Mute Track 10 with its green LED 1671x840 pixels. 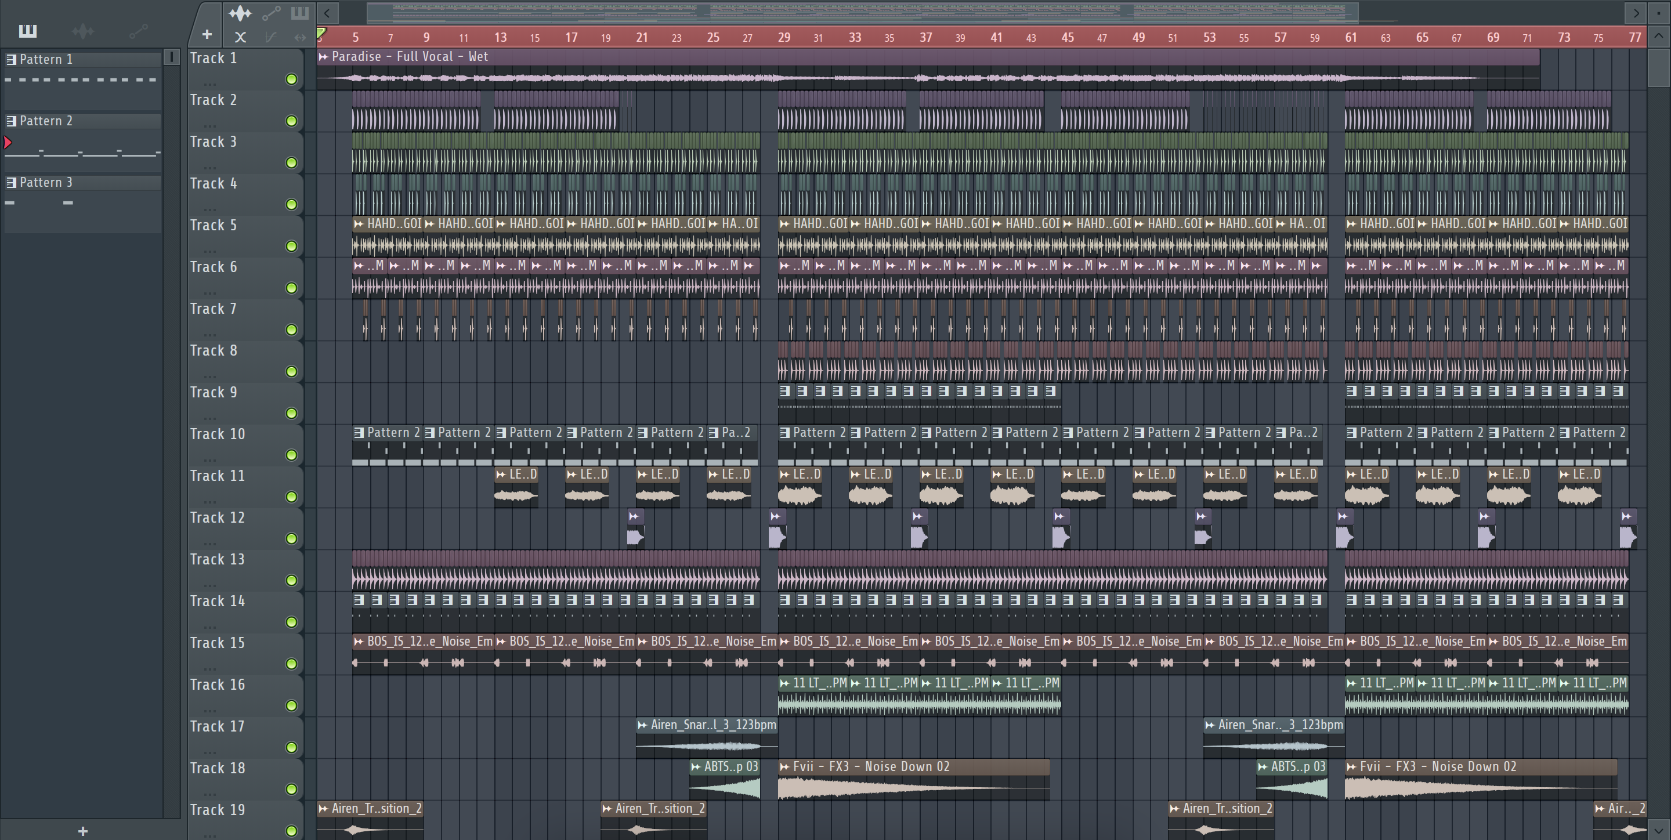[x=291, y=455]
